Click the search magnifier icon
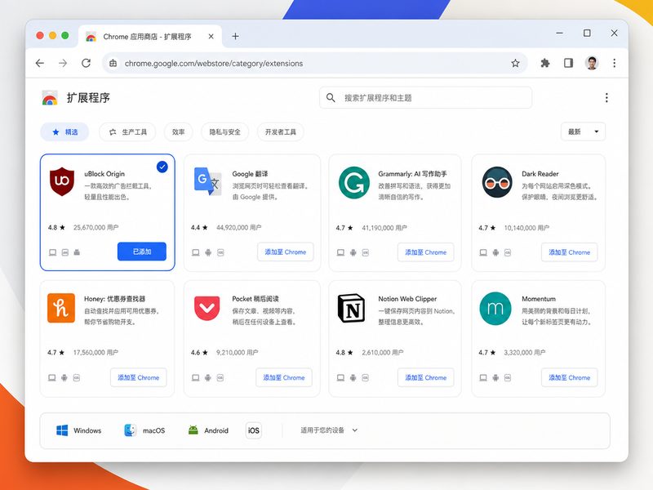653x490 pixels. (x=331, y=98)
